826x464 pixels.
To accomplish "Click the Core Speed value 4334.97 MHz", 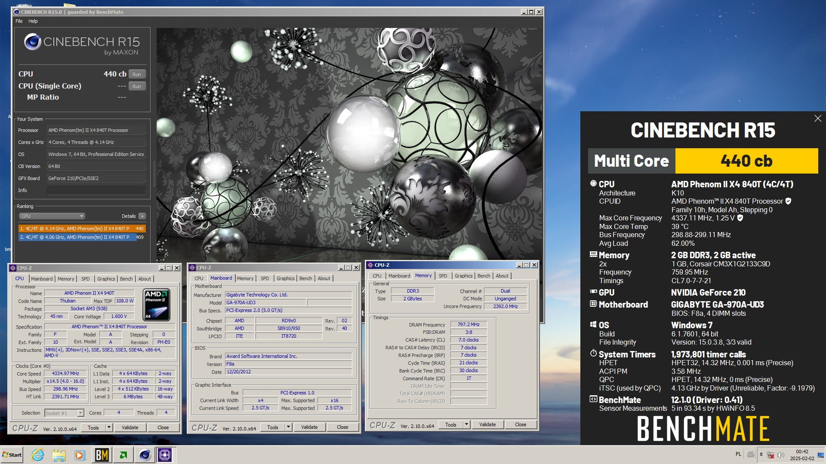I will 66,373.
